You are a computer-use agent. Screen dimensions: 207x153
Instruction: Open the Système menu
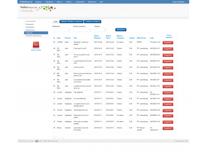point(39,2)
